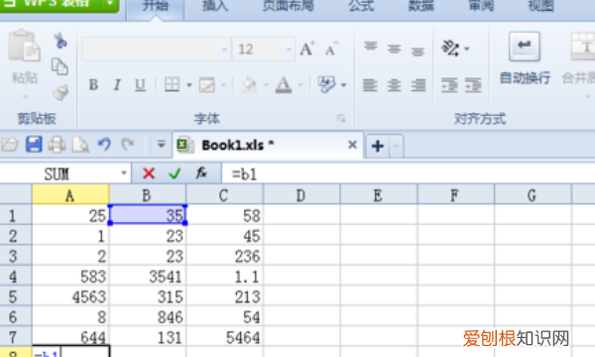The height and width of the screenshot is (357, 595).
Task: Click the decrease indent icon
Action: point(449,85)
